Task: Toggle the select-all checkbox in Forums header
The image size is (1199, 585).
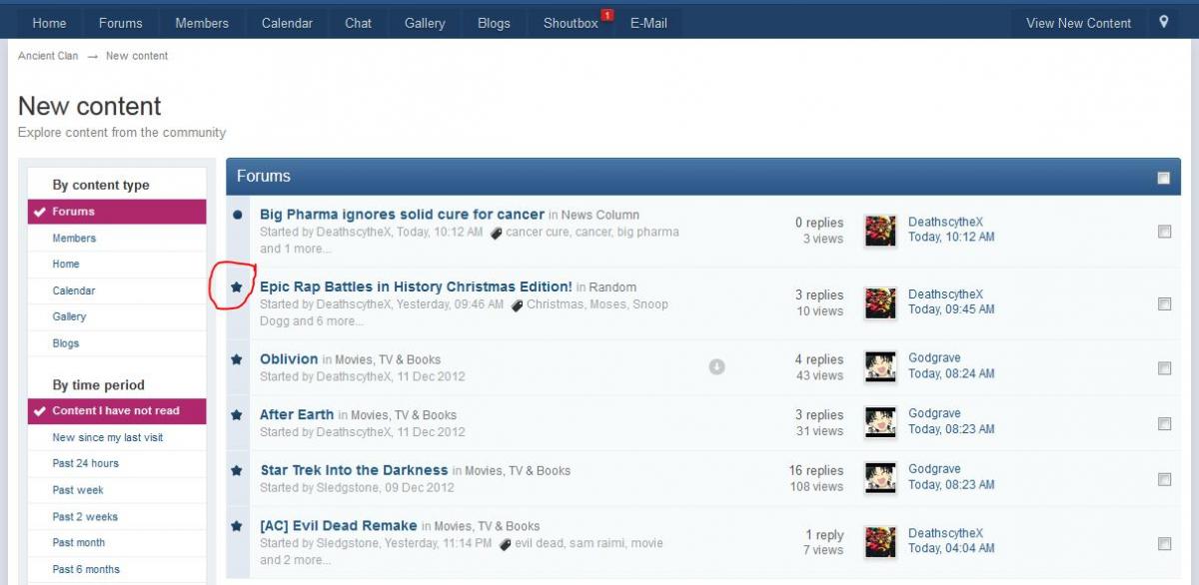Action: tap(1163, 178)
